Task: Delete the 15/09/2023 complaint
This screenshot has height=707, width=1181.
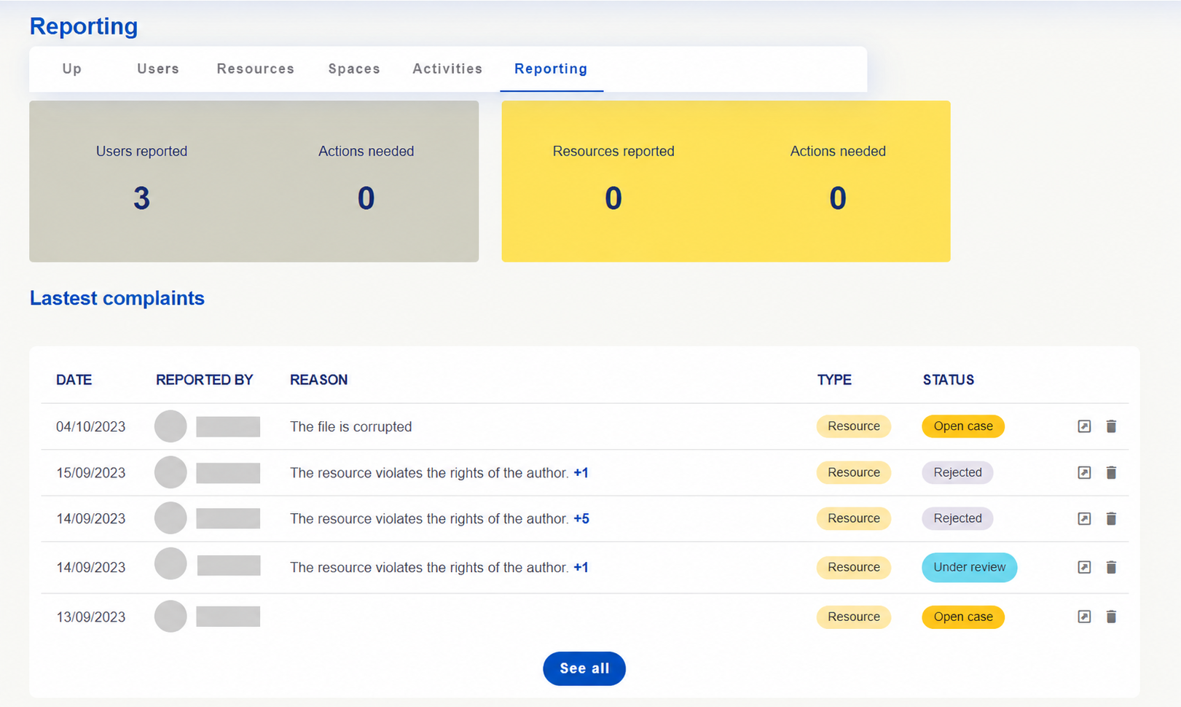Action: point(1111,472)
